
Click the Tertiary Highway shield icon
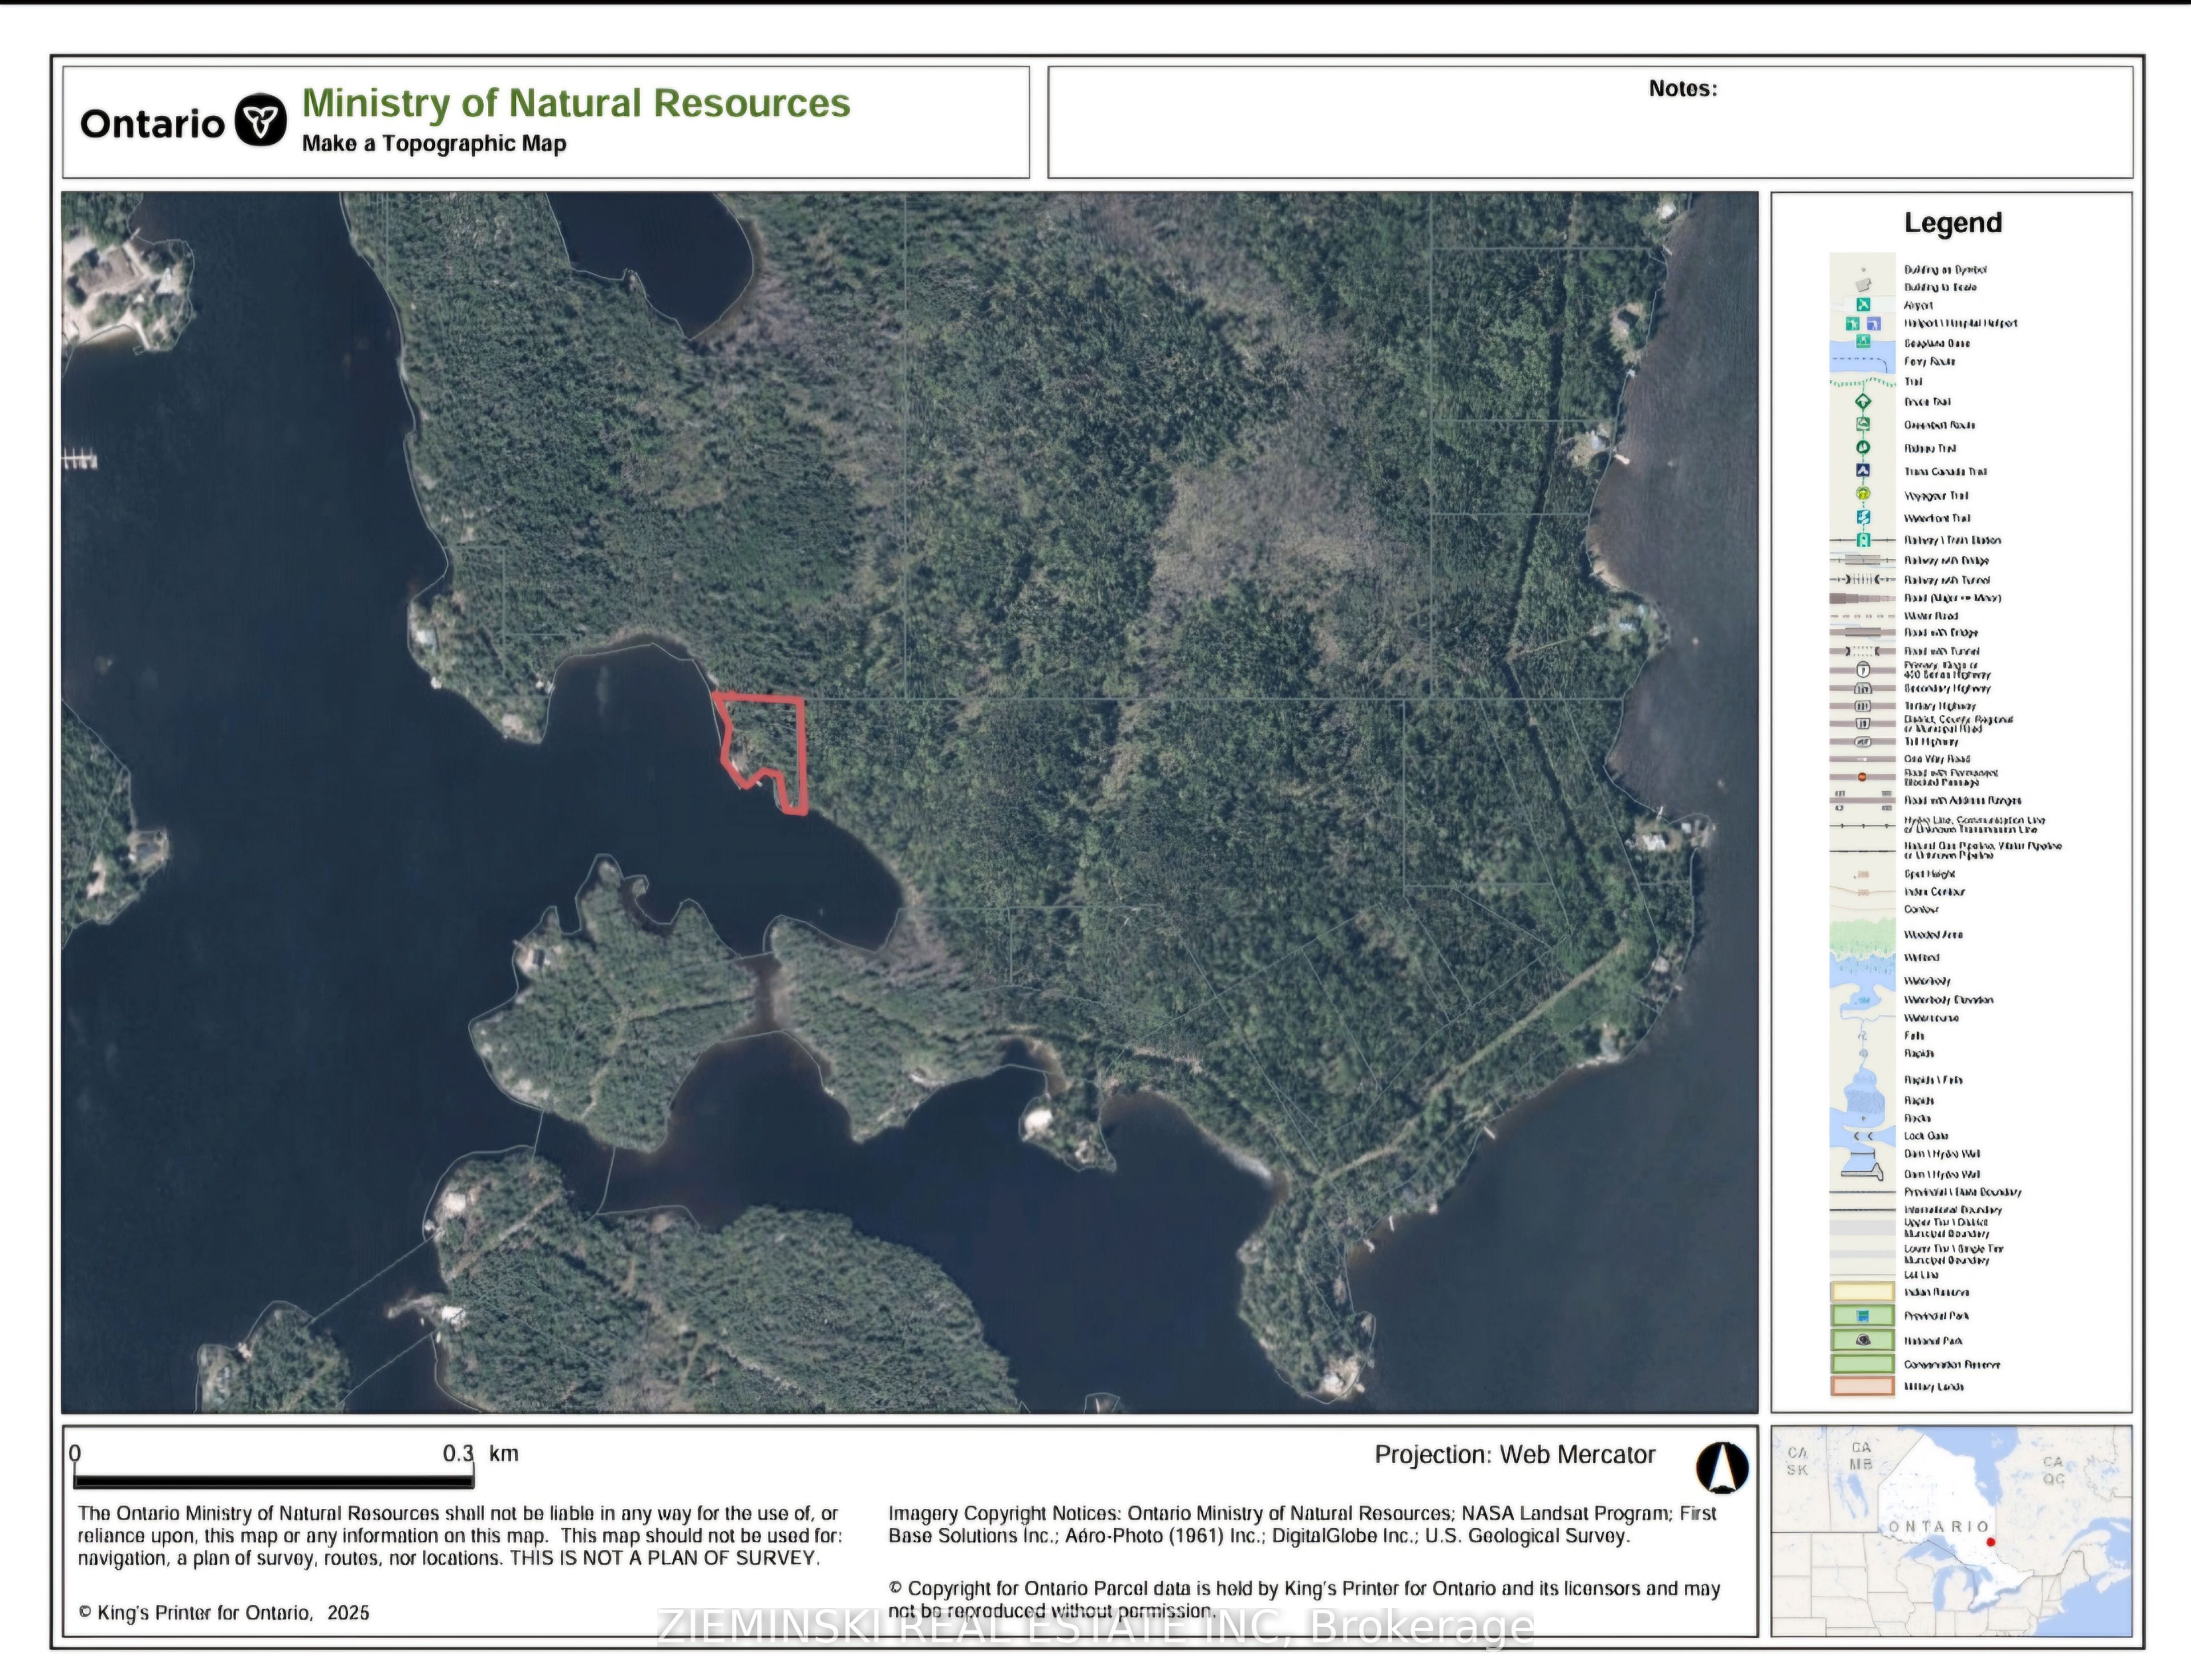tap(1863, 706)
